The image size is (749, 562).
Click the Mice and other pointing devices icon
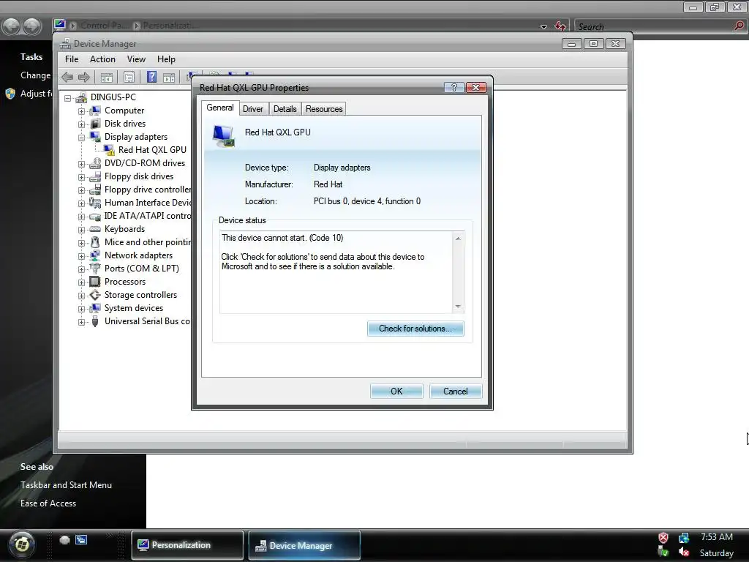tap(95, 241)
